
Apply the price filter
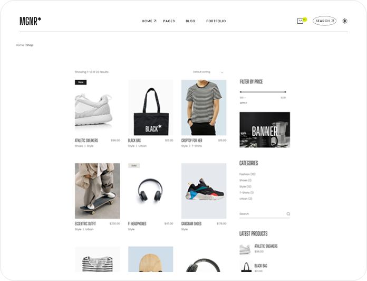click(244, 103)
